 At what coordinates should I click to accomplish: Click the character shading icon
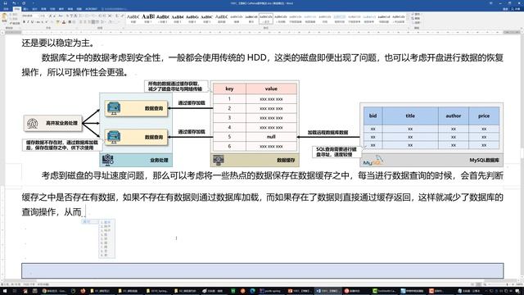click(70, 22)
